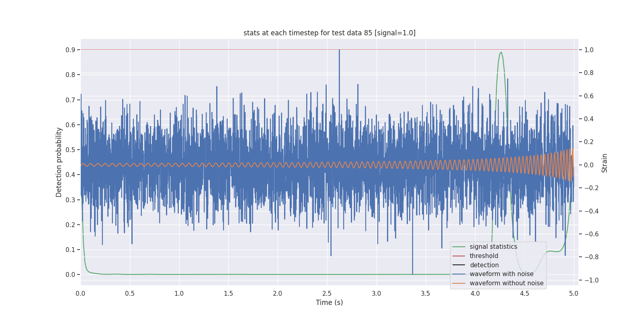Screen dimensions: 643x321
Task: Click the x-axis tick label '0.0'
Action: (x=80, y=294)
